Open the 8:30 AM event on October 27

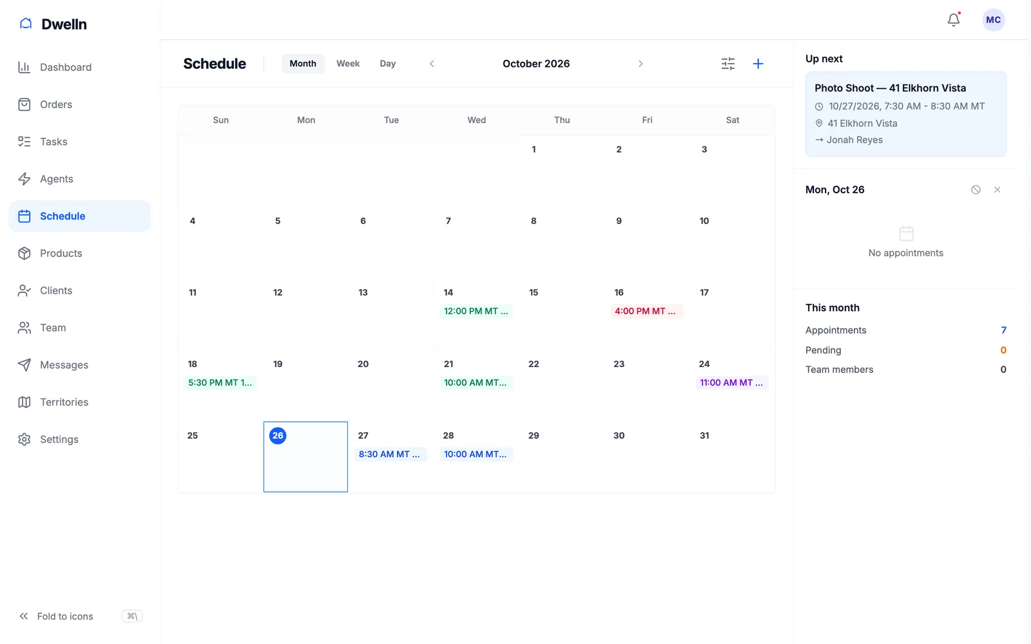(x=391, y=454)
